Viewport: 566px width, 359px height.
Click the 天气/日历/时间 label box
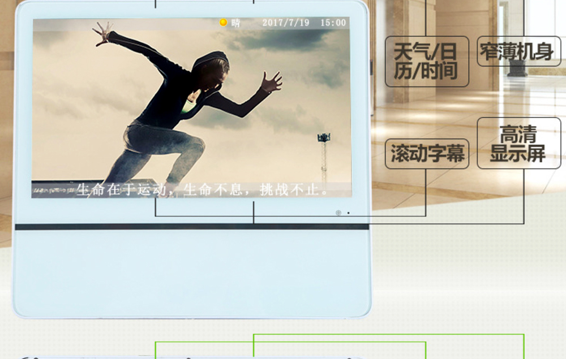point(427,61)
